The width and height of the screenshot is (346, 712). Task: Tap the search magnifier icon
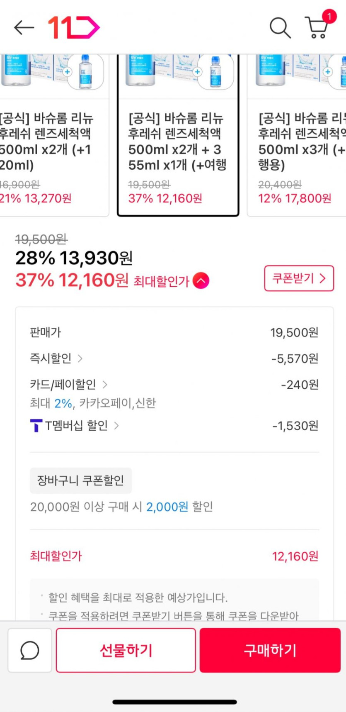tap(280, 28)
